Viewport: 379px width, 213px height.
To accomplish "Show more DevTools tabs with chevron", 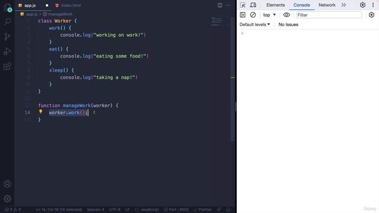I will [343, 5].
